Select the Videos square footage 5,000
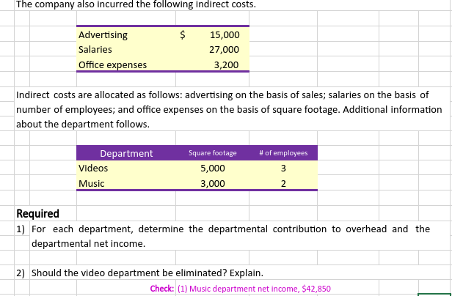The width and height of the screenshot is (452, 296). click(213, 169)
